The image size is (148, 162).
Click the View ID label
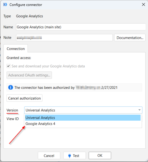[x=13, y=119]
